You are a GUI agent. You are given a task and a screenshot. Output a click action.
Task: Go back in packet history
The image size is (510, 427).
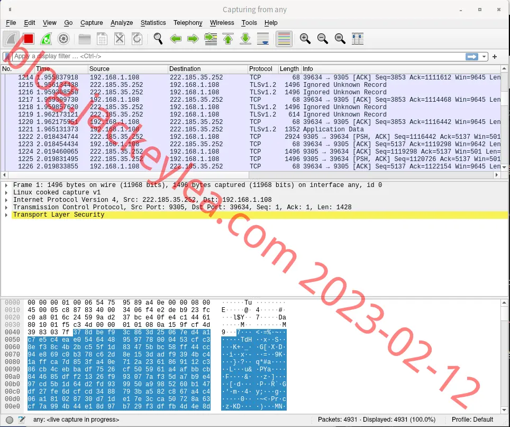click(x=176, y=39)
